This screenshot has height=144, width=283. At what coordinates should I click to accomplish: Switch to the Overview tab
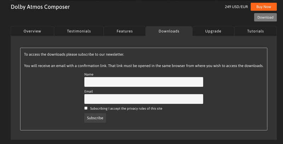[32, 31]
